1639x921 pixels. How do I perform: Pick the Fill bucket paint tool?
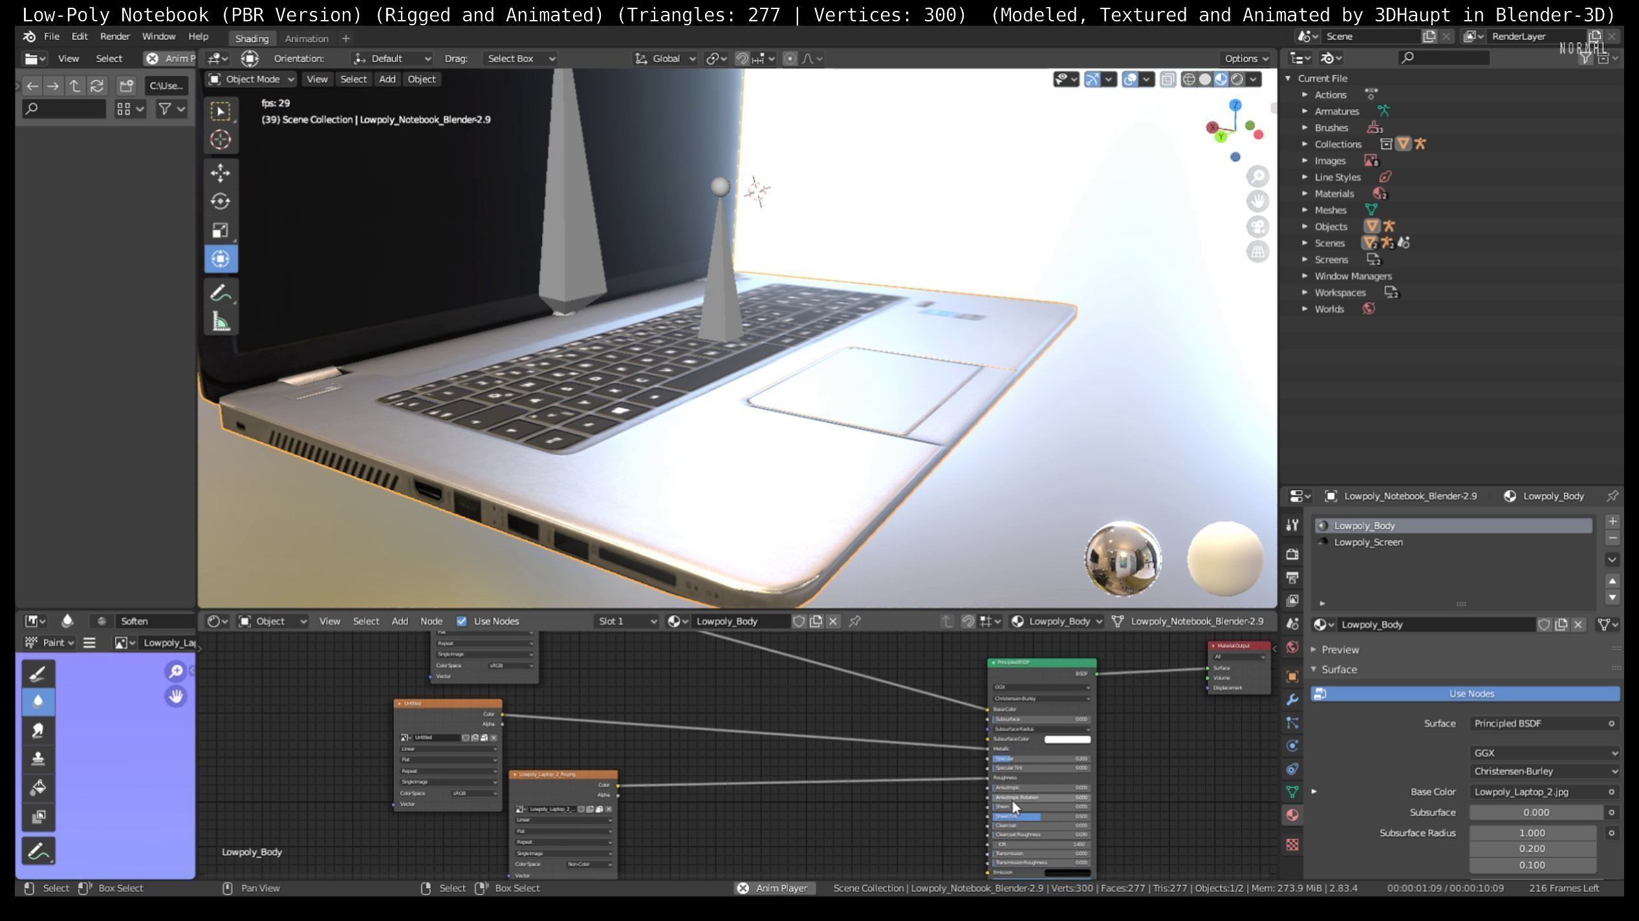38,787
